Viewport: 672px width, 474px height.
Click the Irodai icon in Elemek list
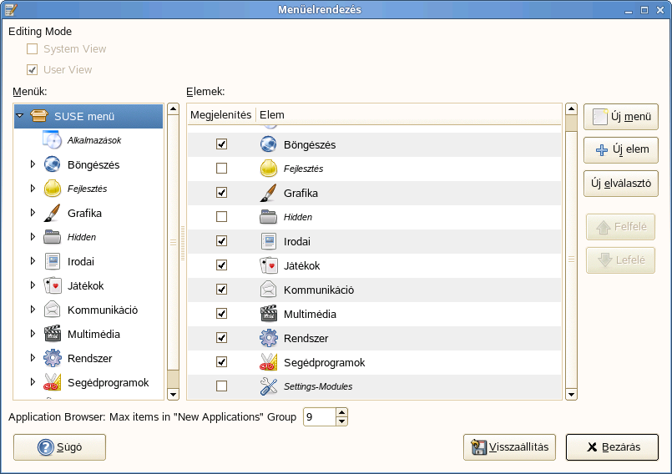pyautogui.click(x=268, y=241)
